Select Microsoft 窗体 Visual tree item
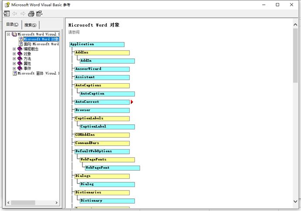 click(x=38, y=73)
